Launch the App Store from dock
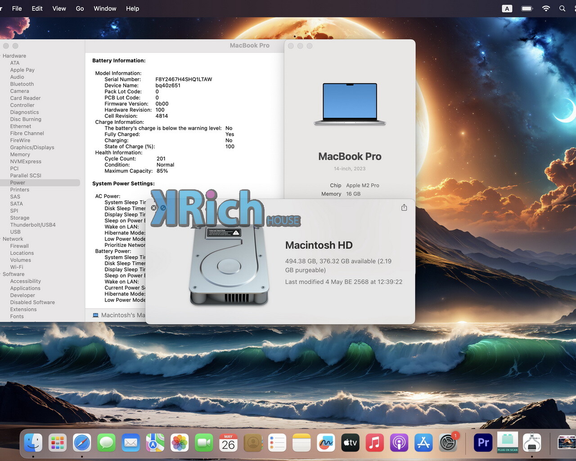The width and height of the screenshot is (576, 461). point(423,443)
